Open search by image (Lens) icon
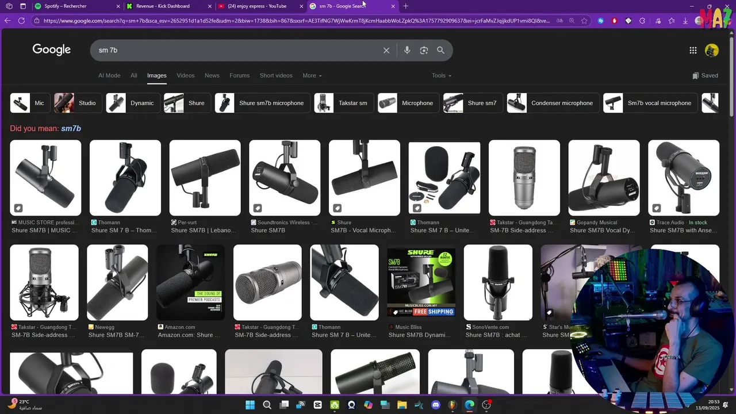 (424, 51)
